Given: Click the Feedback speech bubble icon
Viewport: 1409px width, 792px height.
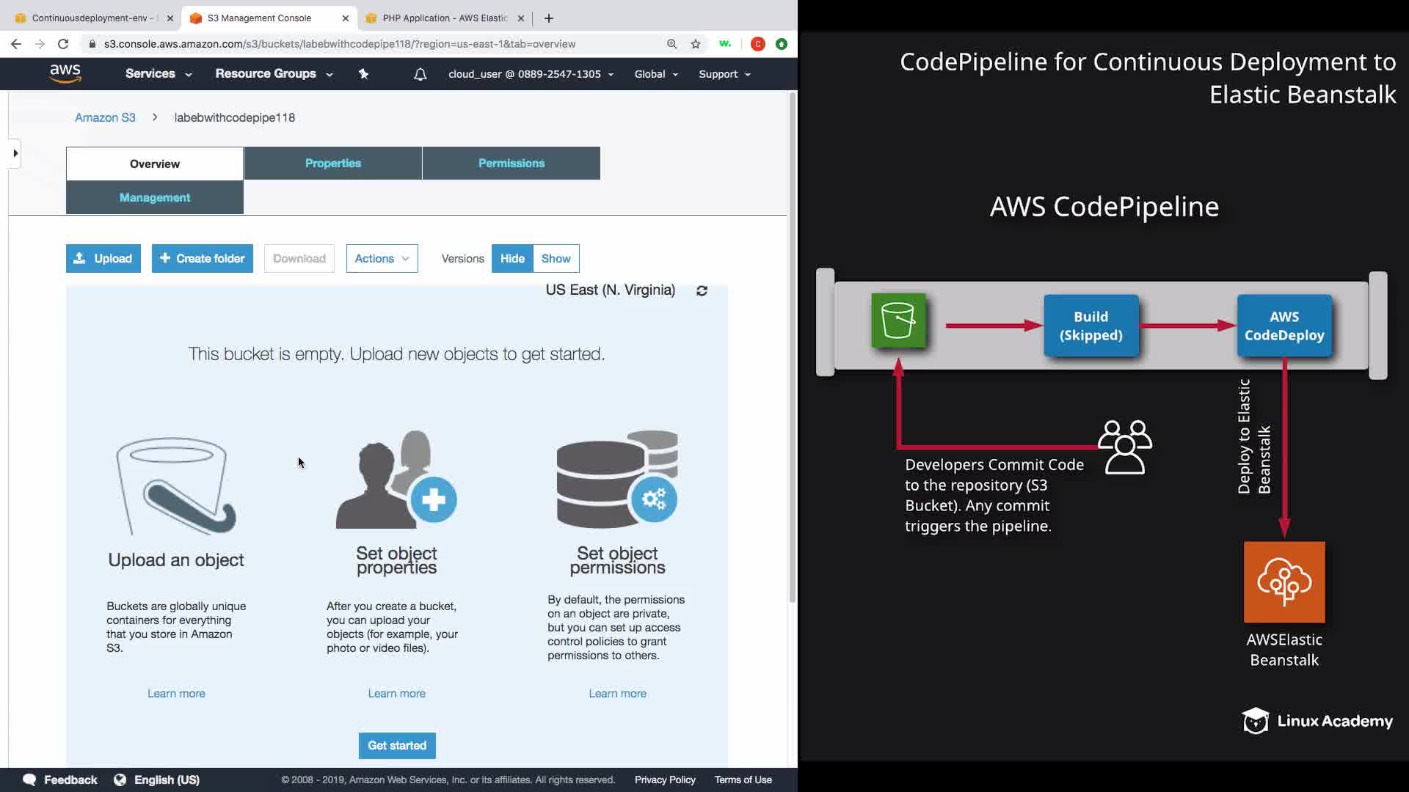Looking at the screenshot, I should (x=29, y=780).
